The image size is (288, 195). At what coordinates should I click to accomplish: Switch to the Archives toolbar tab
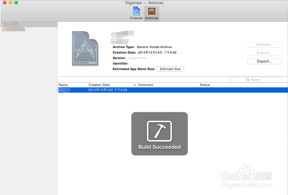pyautogui.click(x=151, y=14)
